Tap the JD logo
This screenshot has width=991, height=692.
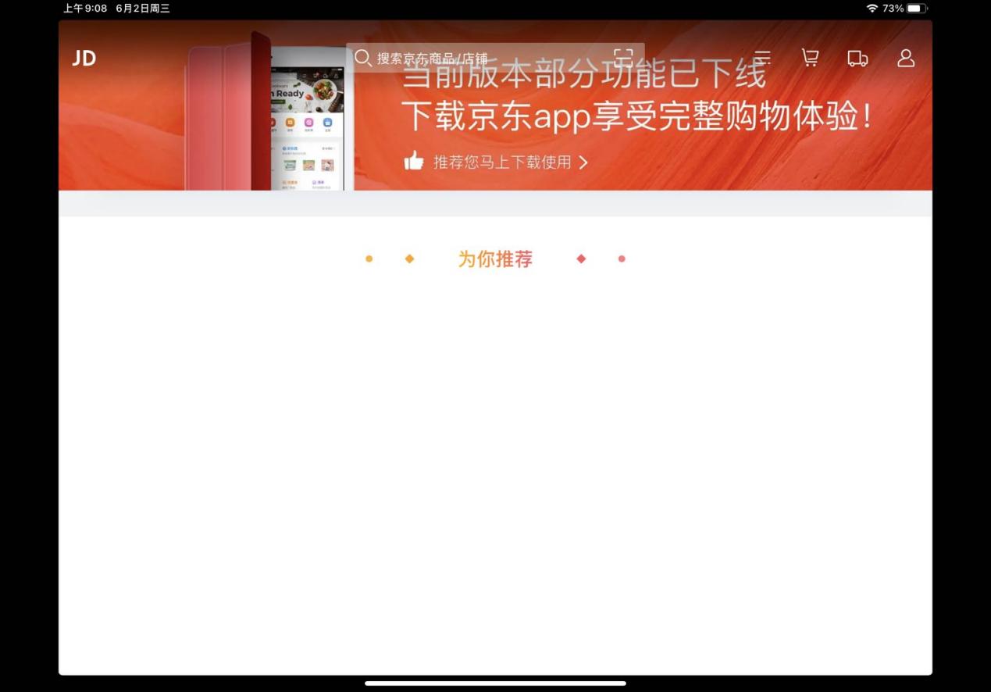coord(84,59)
